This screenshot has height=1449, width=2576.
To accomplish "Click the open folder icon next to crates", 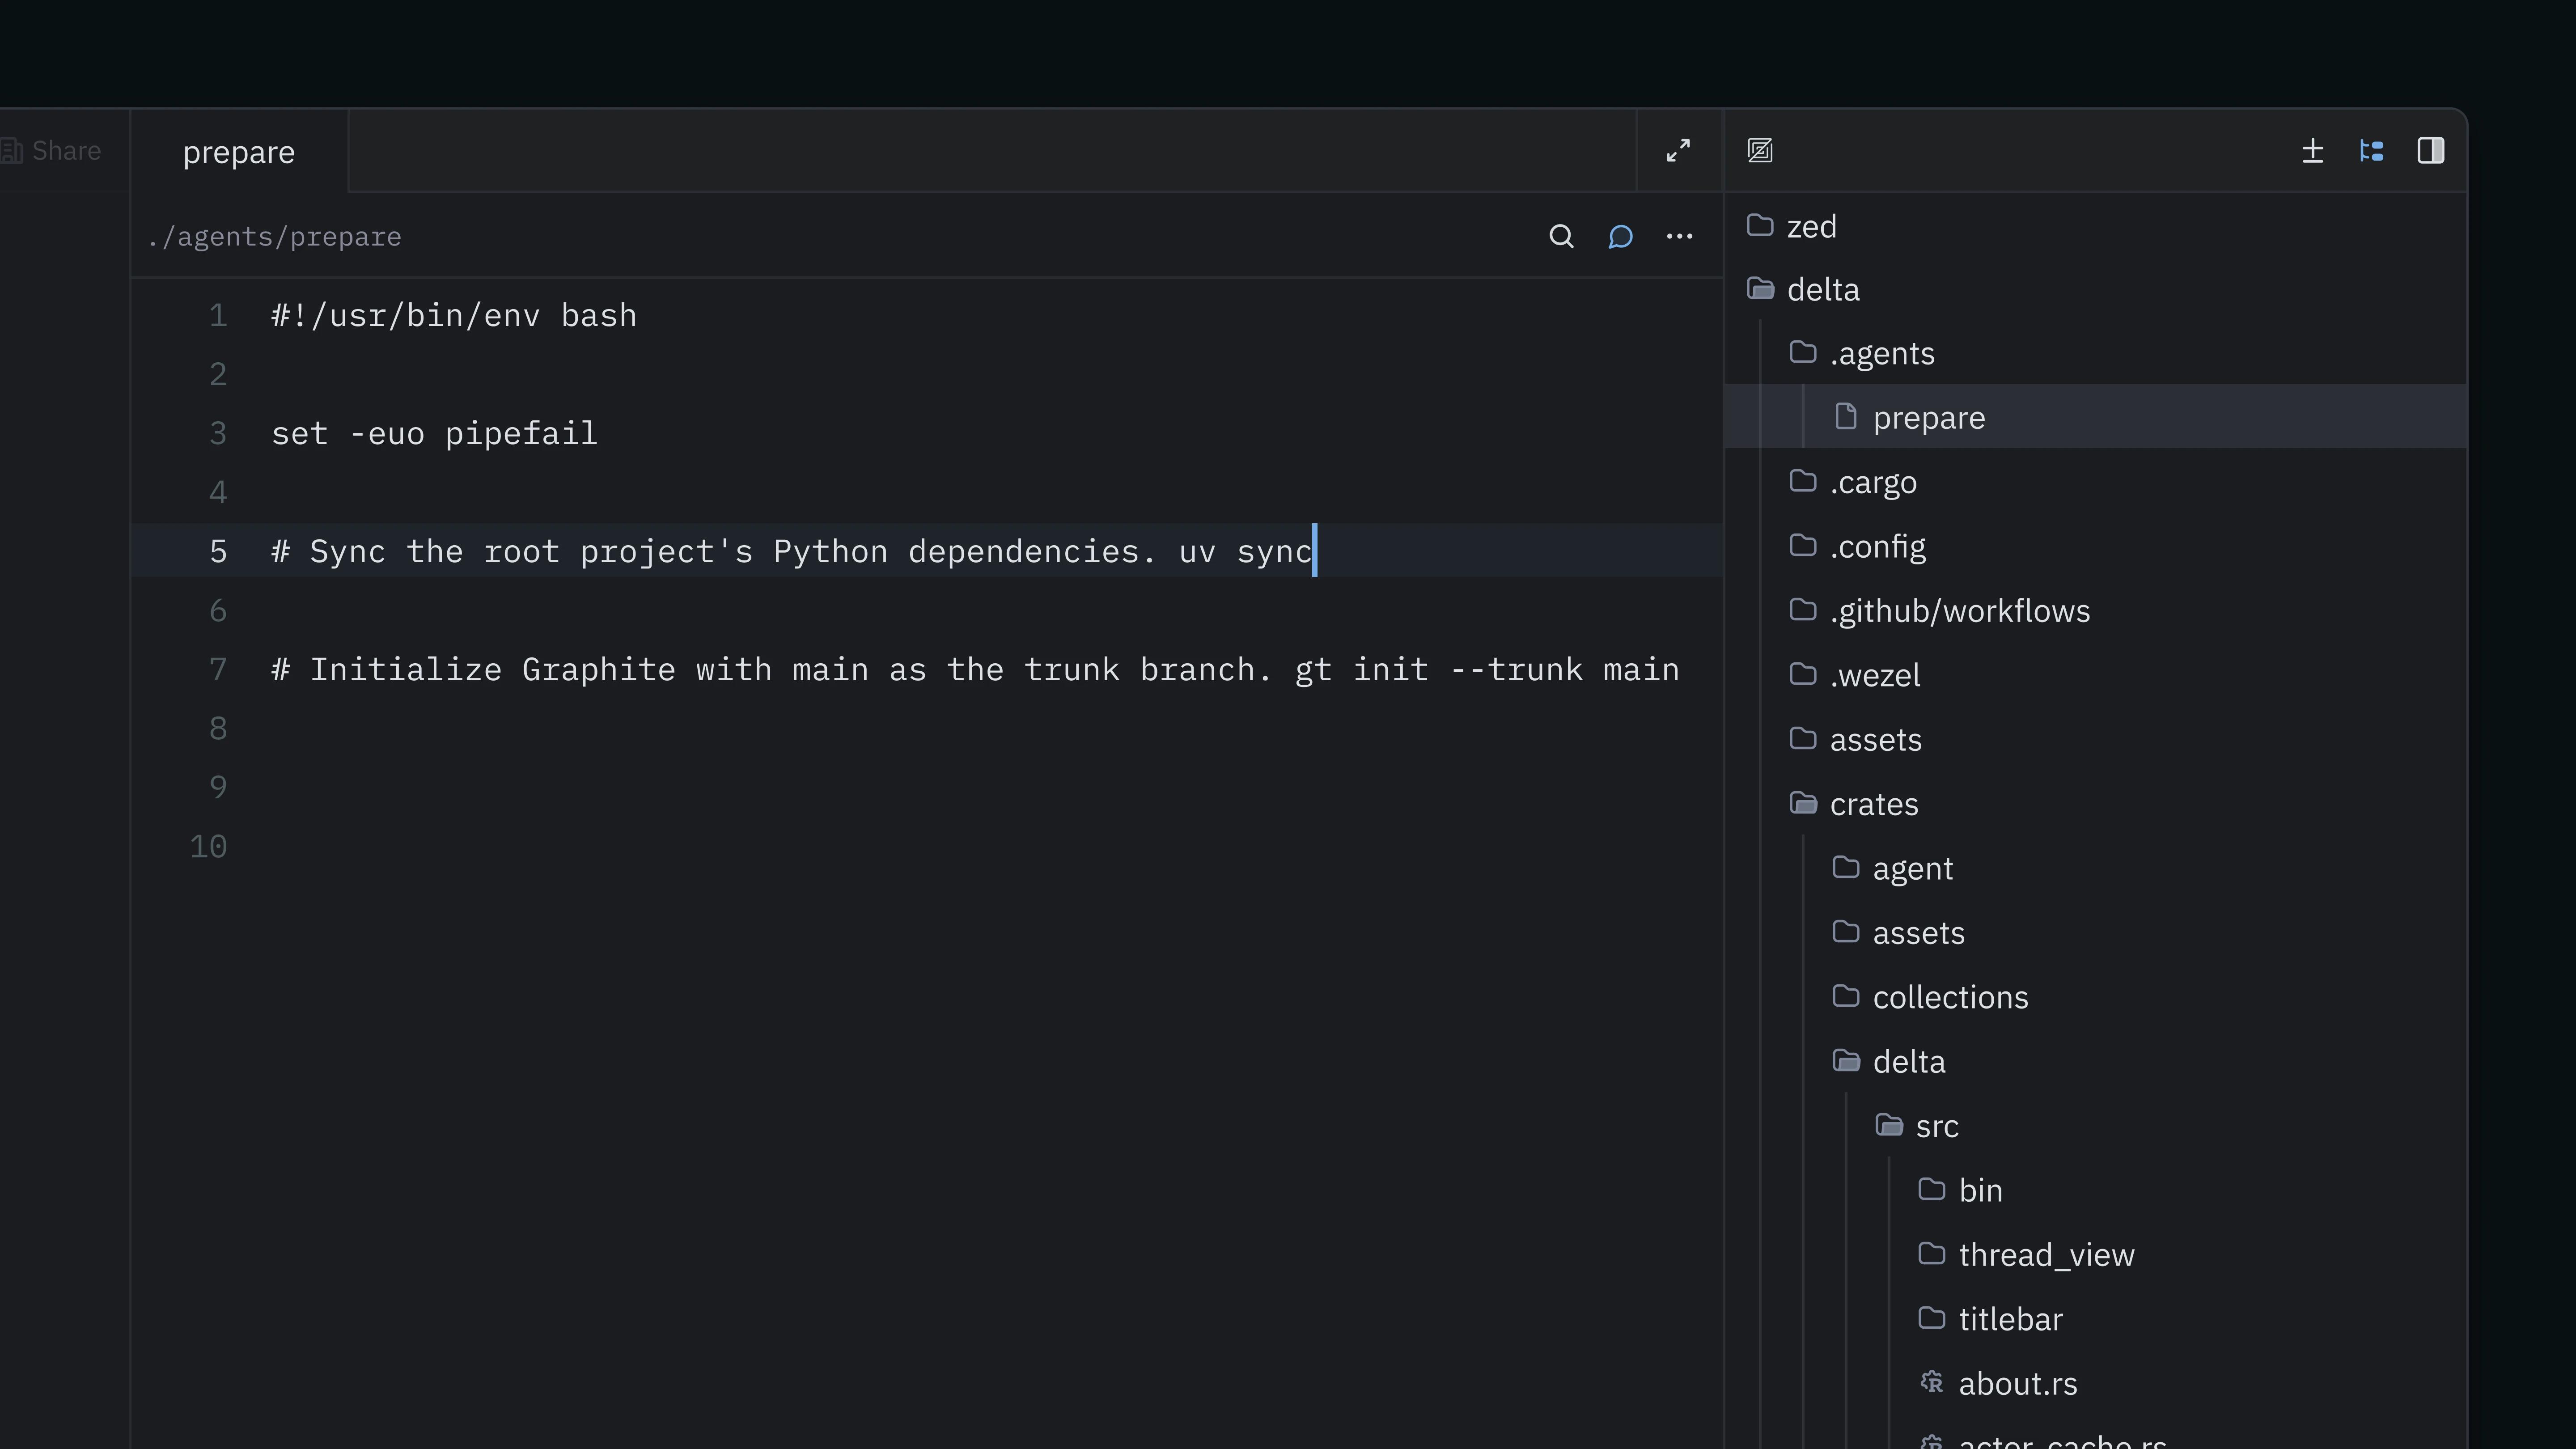I will coord(1803,803).
